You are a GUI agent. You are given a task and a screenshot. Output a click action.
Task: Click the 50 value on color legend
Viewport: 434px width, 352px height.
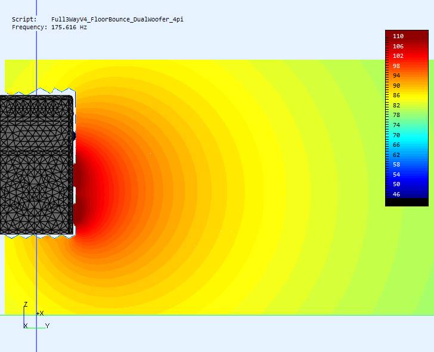tap(396, 184)
